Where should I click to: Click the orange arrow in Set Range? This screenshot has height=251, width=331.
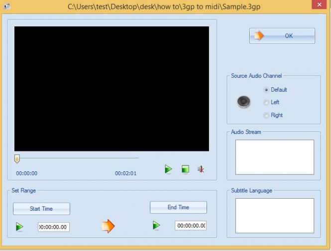[108, 226]
